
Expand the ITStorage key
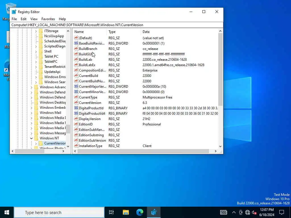pos(36,31)
